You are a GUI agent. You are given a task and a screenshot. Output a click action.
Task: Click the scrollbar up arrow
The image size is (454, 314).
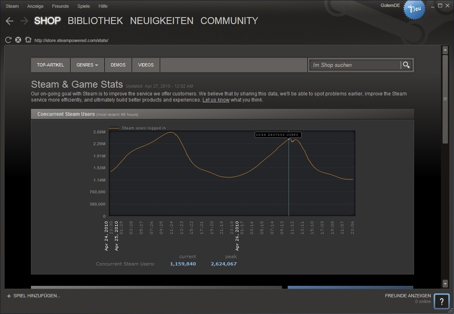pyautogui.click(x=445, y=50)
